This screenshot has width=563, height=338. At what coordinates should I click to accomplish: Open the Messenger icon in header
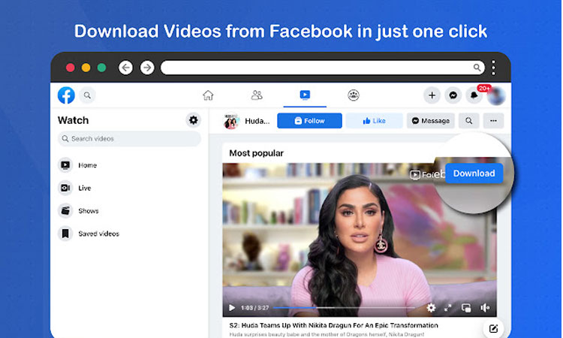tap(453, 95)
